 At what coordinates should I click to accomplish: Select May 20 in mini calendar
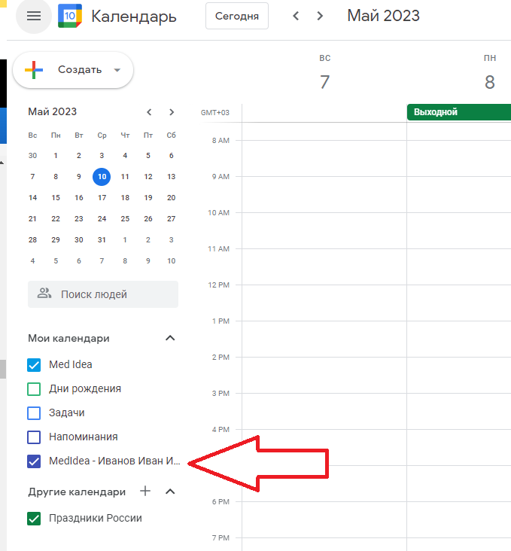pos(171,197)
